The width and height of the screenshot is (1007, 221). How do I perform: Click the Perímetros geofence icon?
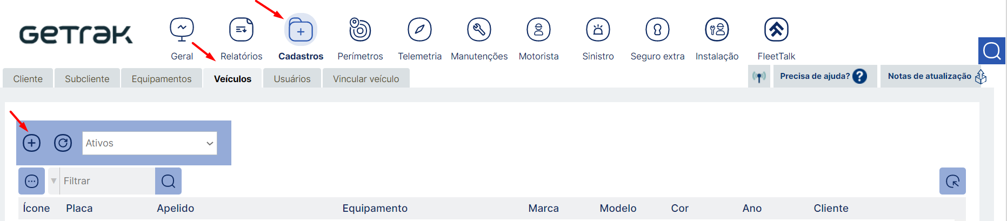[360, 30]
